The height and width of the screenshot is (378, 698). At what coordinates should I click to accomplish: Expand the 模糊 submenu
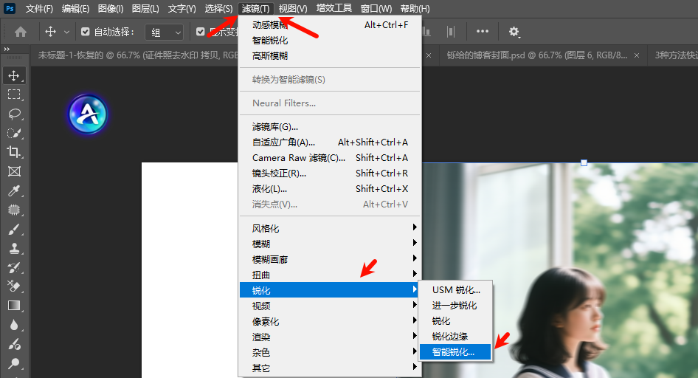pos(330,244)
